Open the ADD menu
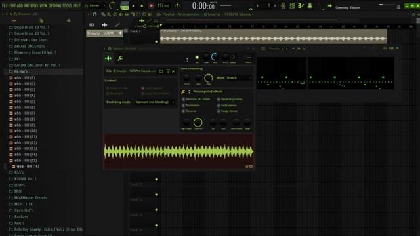420x236 pixels. coord(20,6)
